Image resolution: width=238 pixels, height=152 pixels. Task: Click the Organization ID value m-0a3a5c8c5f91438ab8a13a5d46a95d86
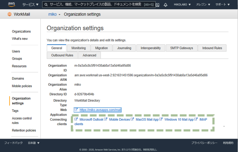coord(103,66)
